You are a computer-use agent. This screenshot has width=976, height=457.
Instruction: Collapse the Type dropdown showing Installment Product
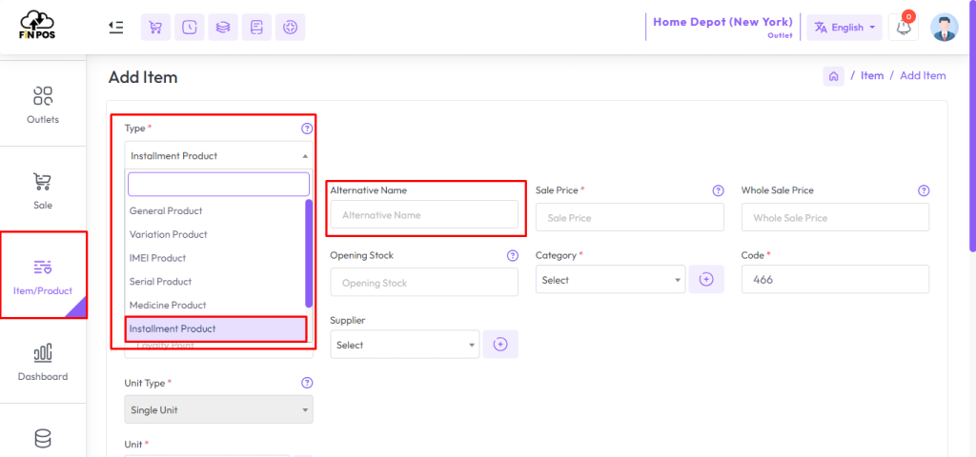tap(218, 155)
